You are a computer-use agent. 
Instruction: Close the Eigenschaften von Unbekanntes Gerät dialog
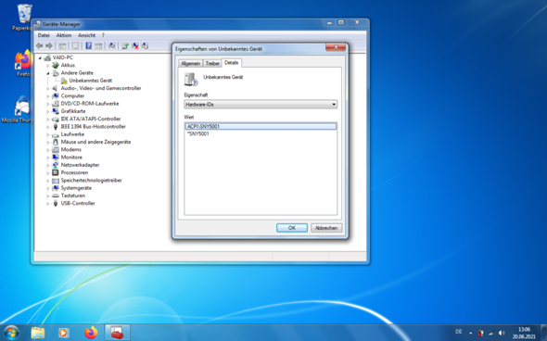click(x=336, y=47)
